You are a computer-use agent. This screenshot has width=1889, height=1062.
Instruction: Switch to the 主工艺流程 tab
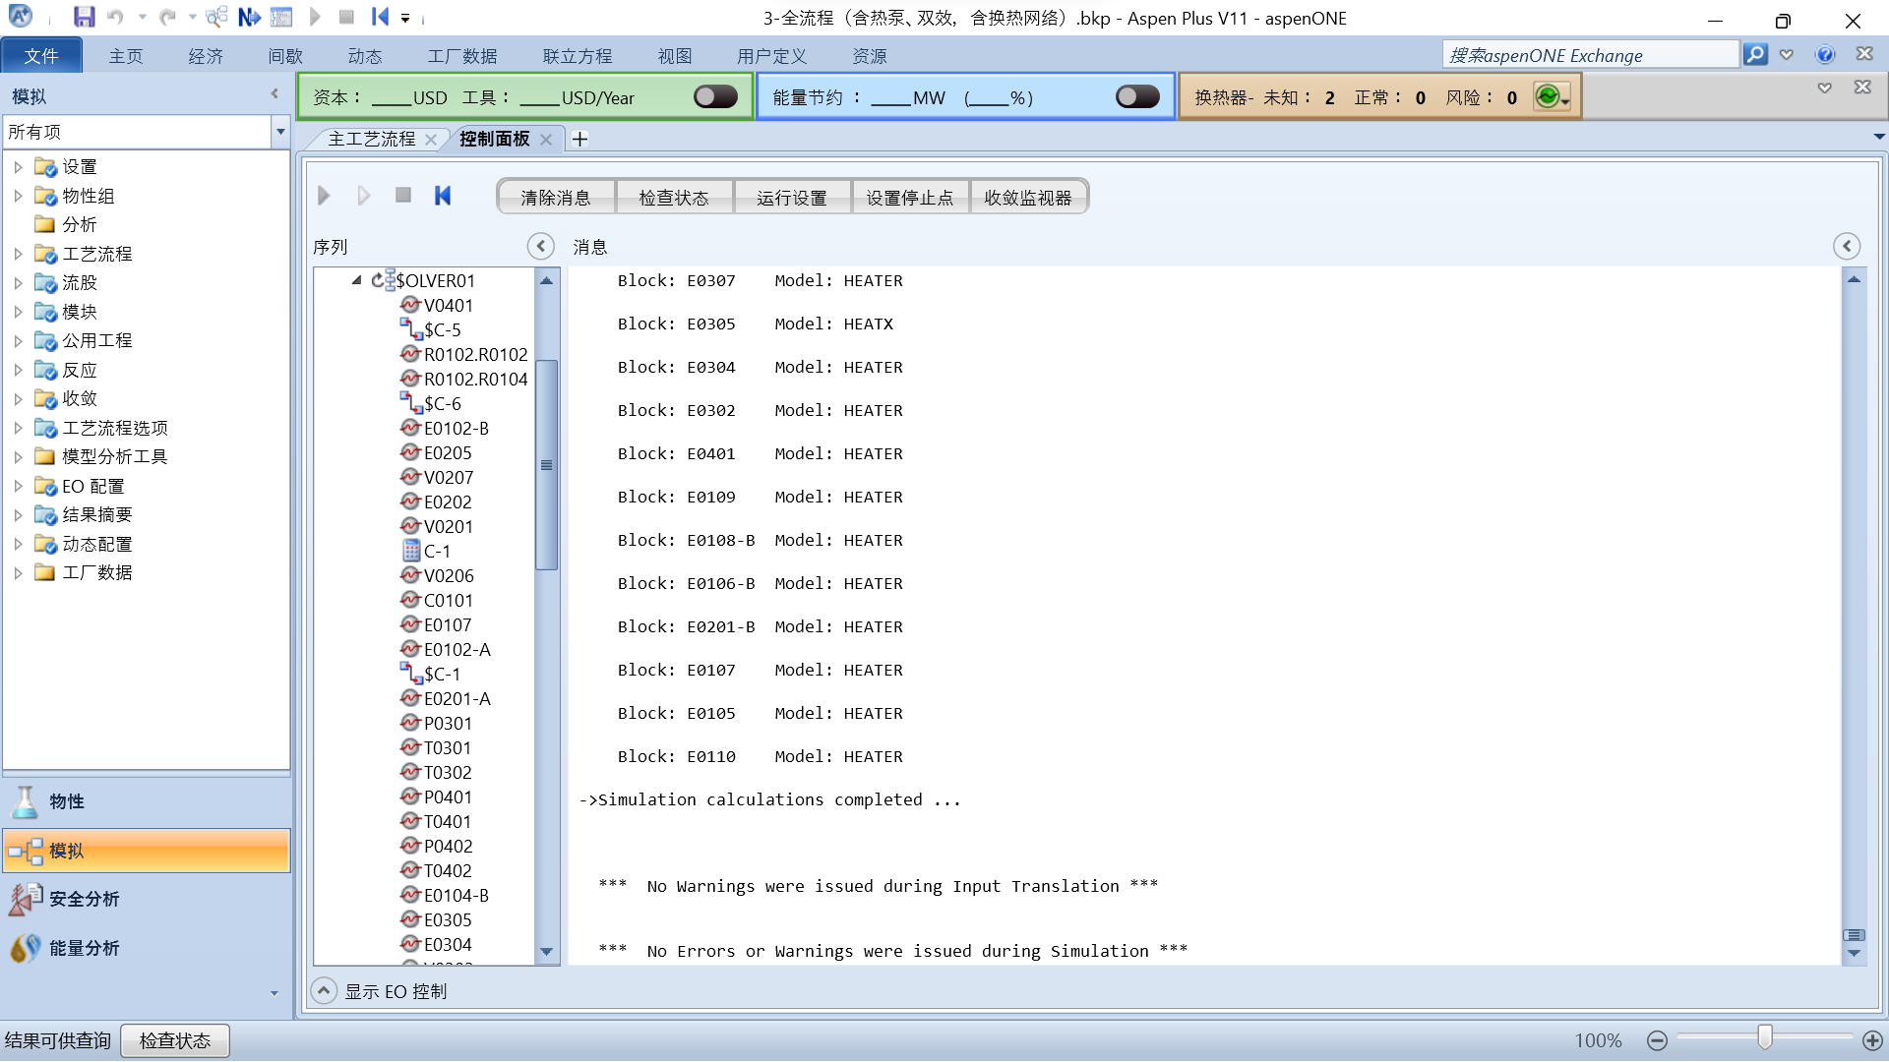pos(372,140)
